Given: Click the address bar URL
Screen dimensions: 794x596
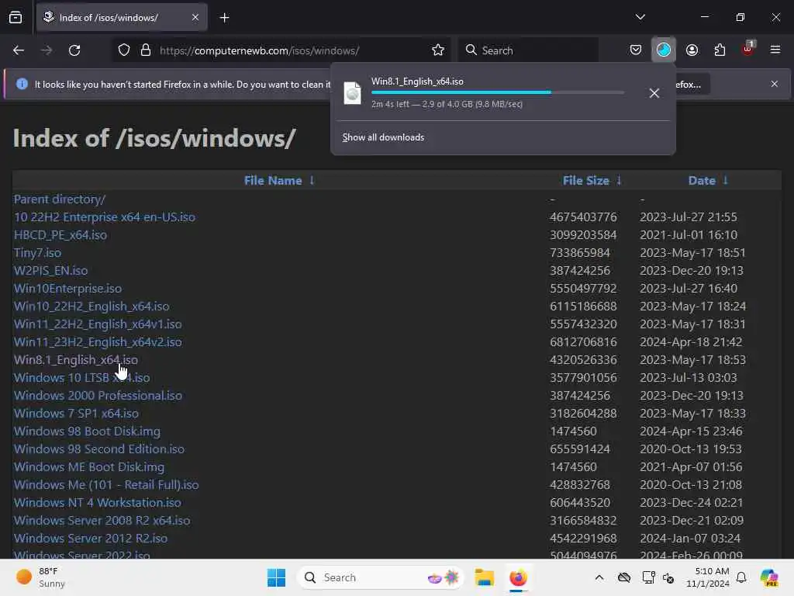Looking at the screenshot, I should pos(259,50).
